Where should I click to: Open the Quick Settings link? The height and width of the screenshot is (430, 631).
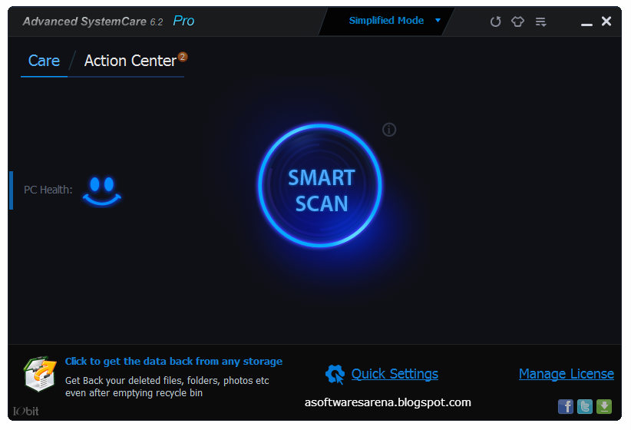point(395,374)
